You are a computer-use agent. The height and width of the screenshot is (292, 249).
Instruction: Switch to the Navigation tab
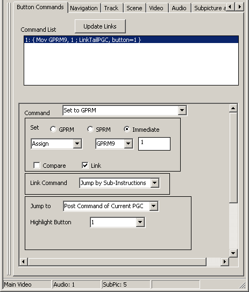tap(84, 8)
